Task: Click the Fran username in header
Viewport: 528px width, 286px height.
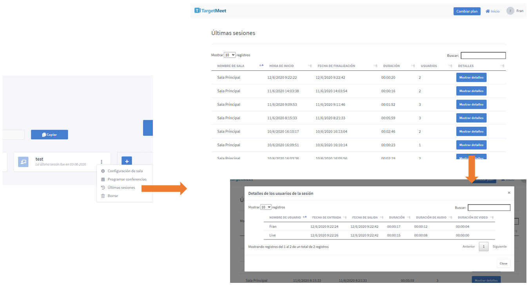Action: tap(520, 11)
